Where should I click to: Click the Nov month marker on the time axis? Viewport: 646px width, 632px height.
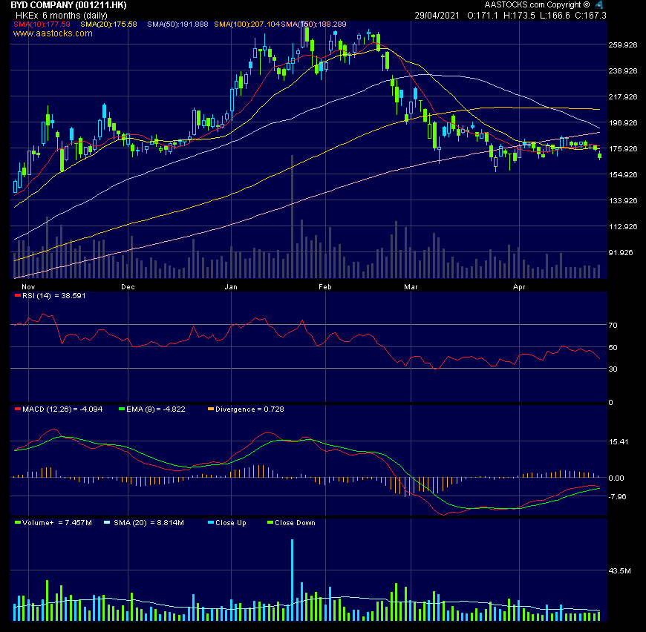coord(28,287)
